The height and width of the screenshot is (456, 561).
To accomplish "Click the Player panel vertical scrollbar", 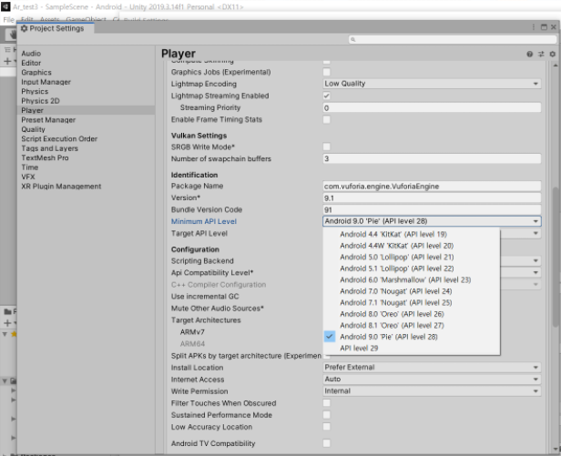I will pos(556,258).
